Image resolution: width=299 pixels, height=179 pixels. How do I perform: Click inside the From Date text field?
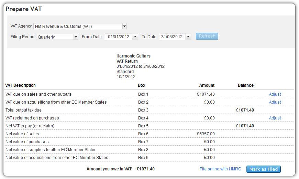tap(119, 36)
